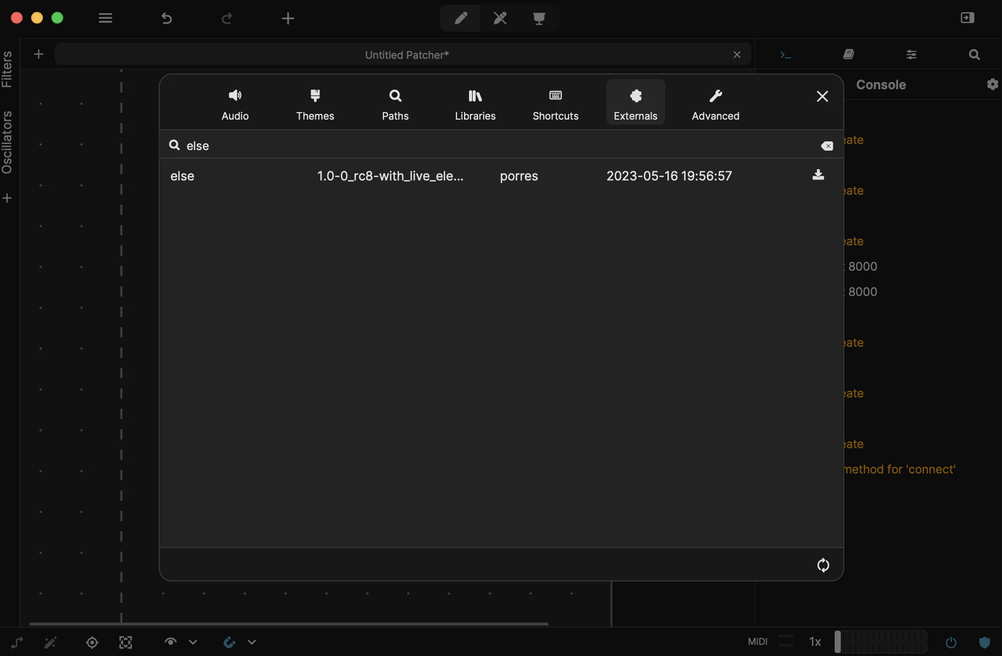Open the documentation browser panel
The width and height of the screenshot is (1002, 656).
[x=848, y=54]
